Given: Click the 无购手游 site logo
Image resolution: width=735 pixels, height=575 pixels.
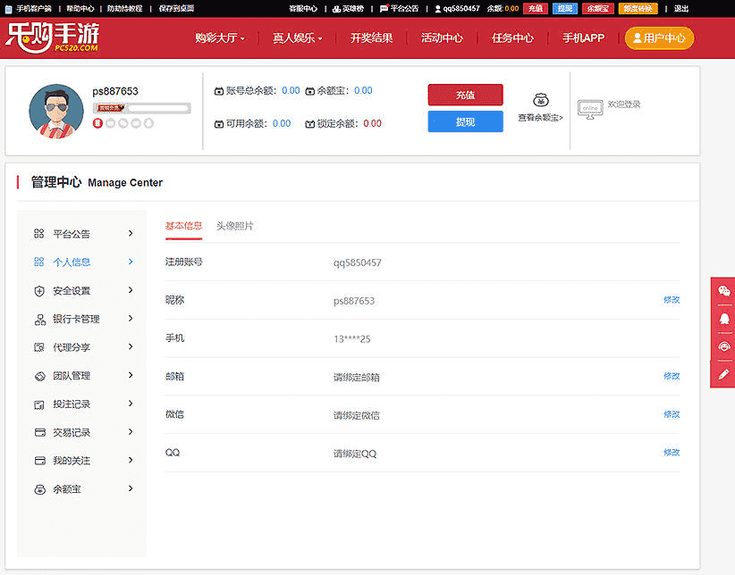Looking at the screenshot, I should coord(53,37).
